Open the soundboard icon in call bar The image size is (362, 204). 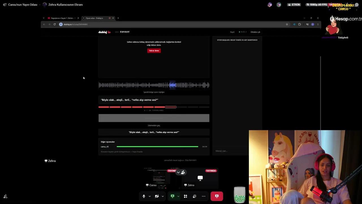[195, 196]
